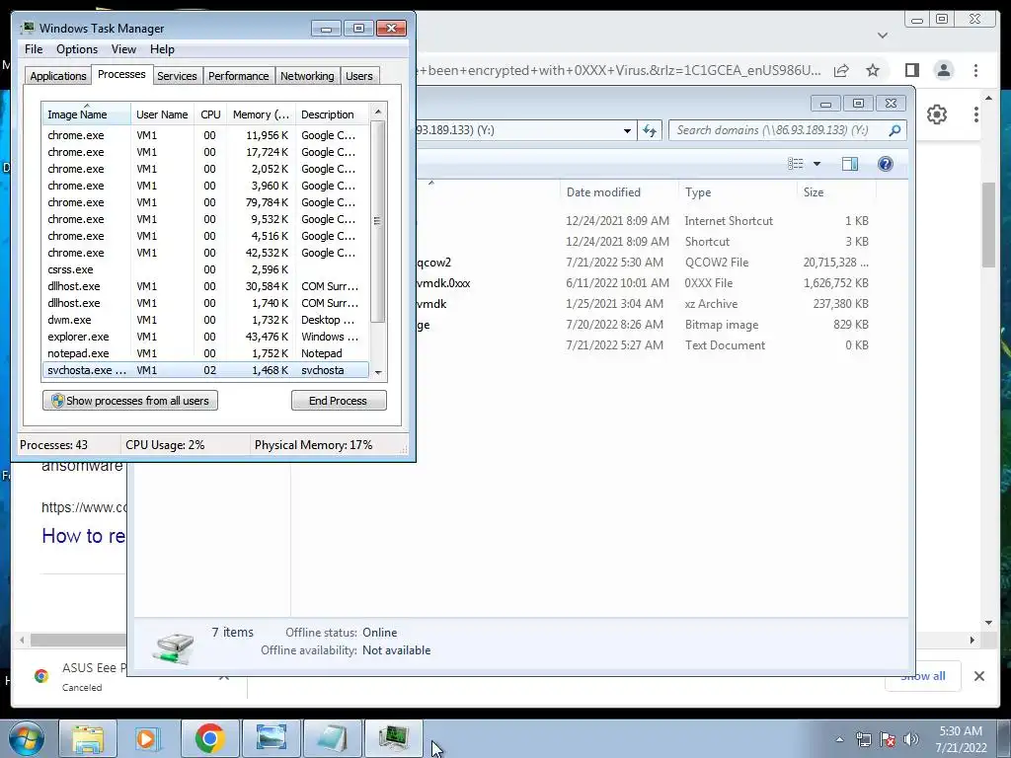Toggle the Explorer preview pane

pos(850,164)
